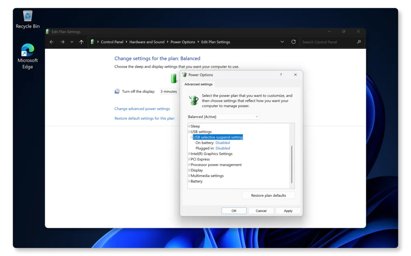Navigate to Power Options breadcrumb
411x256 pixels.
183,42
